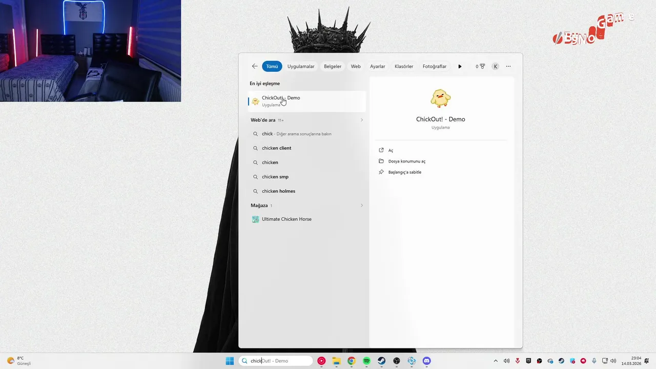Viewport: 656px width, 369px height.
Task: Open Google Chrome from the taskbar
Action: point(351,361)
